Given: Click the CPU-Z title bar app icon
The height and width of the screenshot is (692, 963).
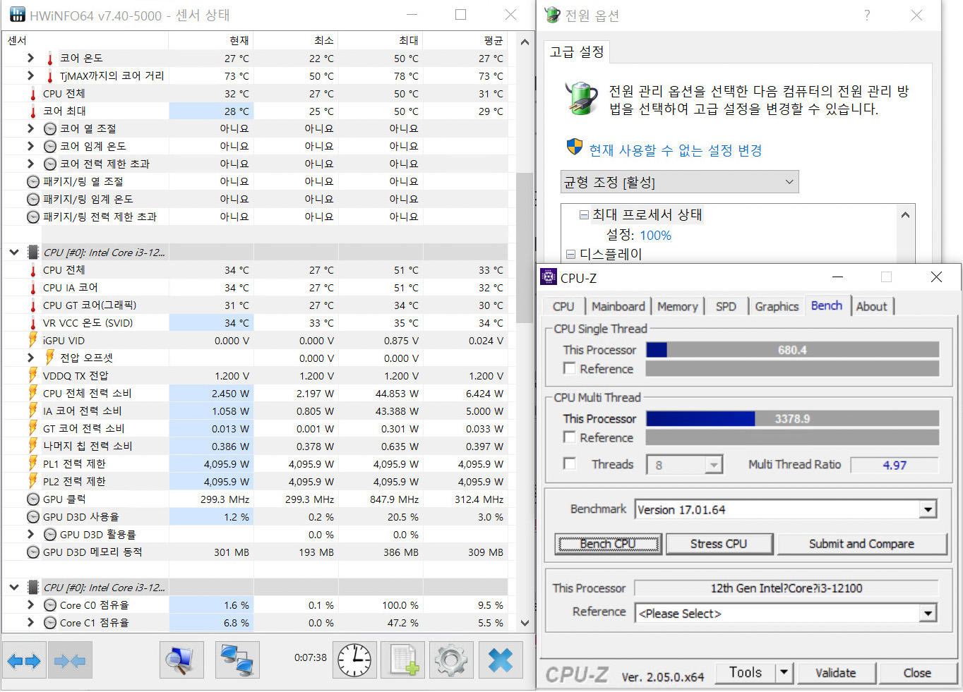Looking at the screenshot, I should [x=549, y=277].
